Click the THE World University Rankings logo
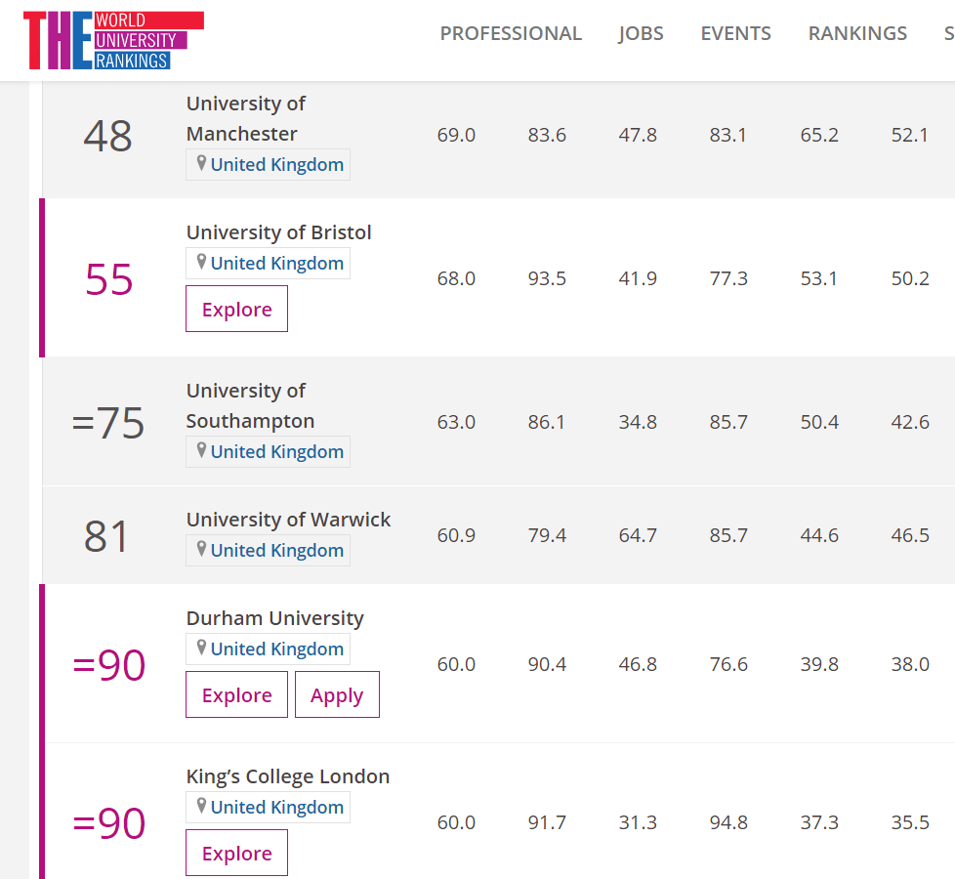The width and height of the screenshot is (955, 879). pyautogui.click(x=113, y=41)
